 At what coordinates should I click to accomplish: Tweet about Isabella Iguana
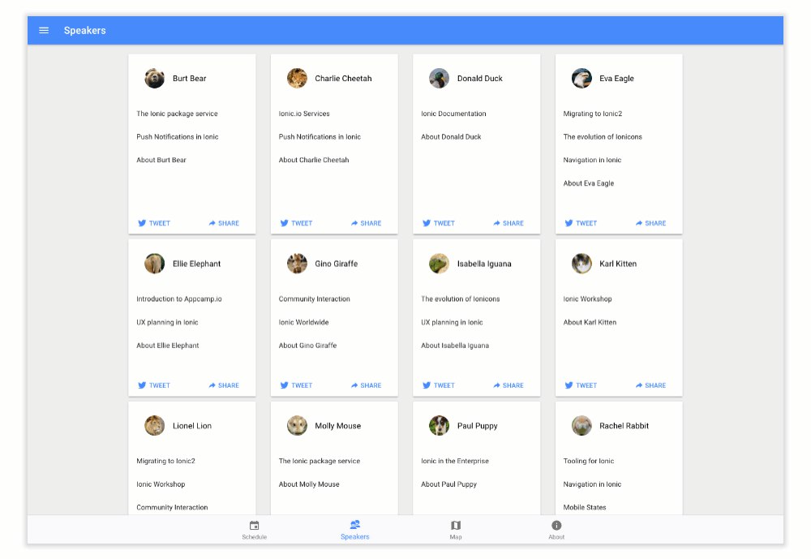coord(439,385)
